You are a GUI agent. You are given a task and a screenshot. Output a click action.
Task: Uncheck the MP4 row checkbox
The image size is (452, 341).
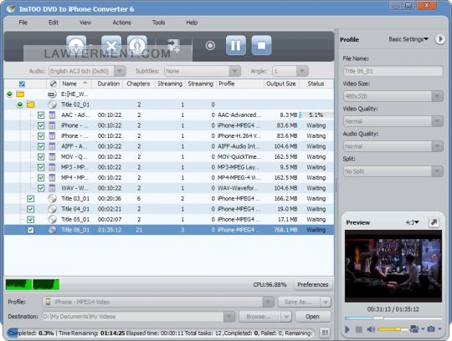(41, 177)
